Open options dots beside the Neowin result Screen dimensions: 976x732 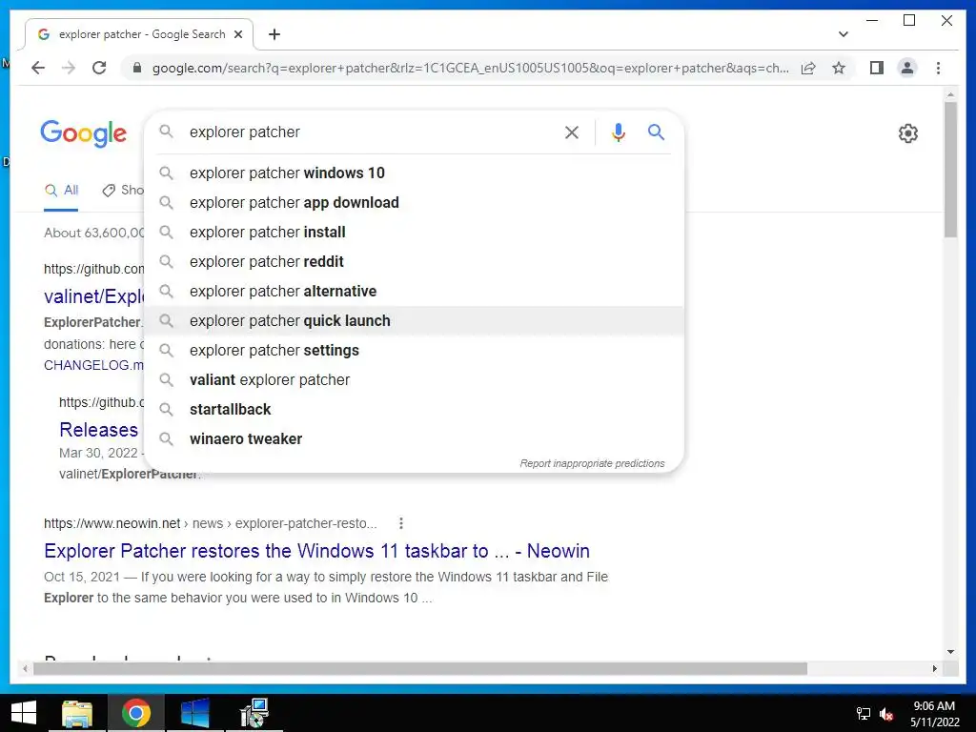[x=401, y=523]
